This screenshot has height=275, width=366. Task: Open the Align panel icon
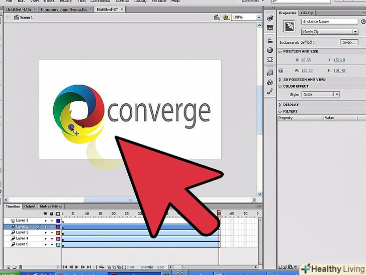click(x=270, y=41)
